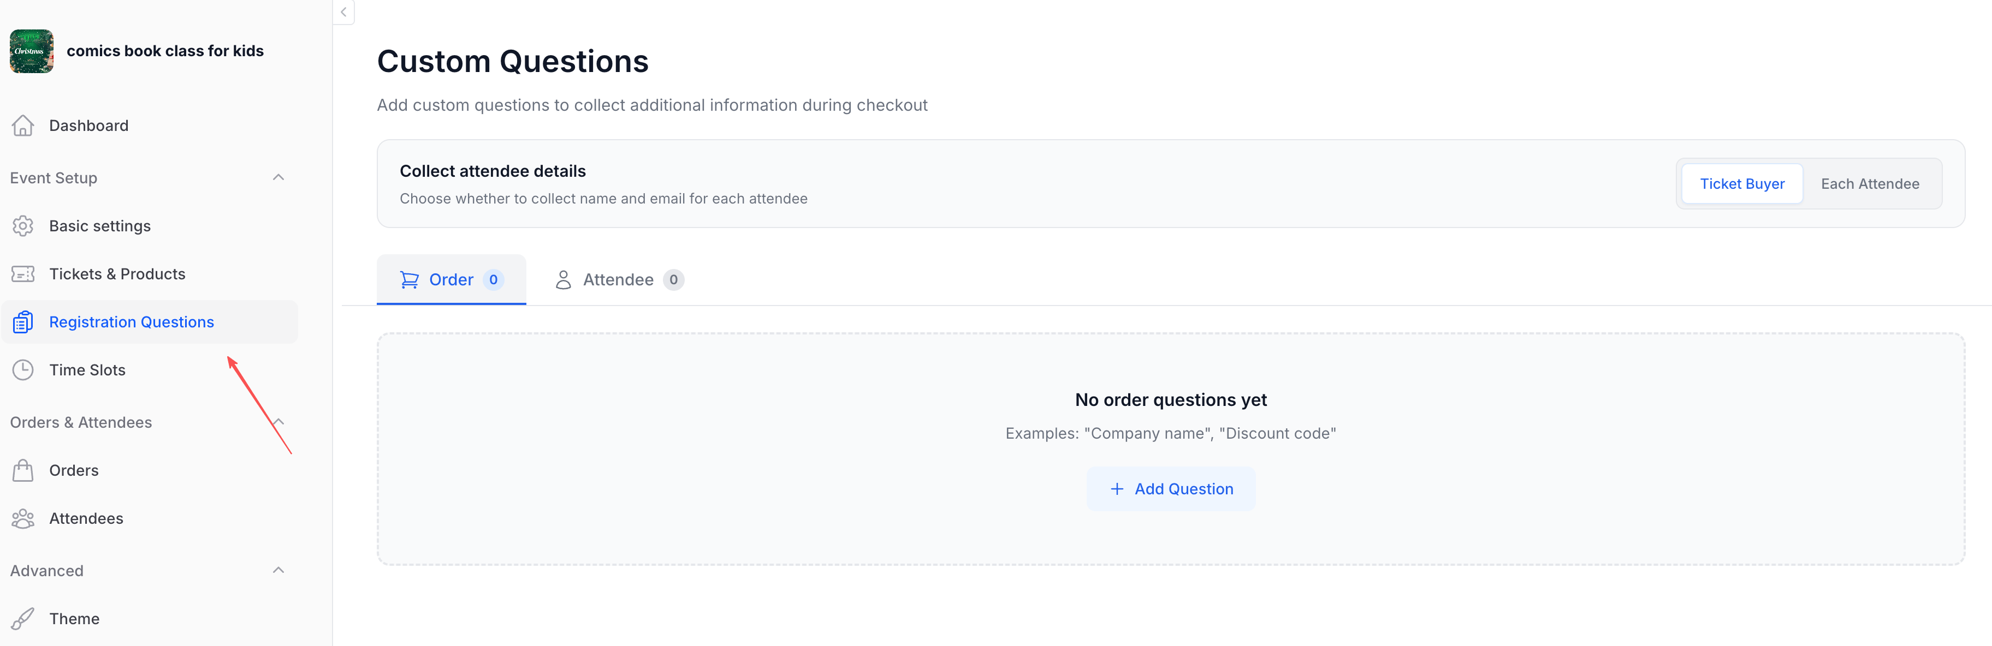This screenshot has height=646, width=1992.
Task: Click the event thumbnail image
Action: [31, 51]
